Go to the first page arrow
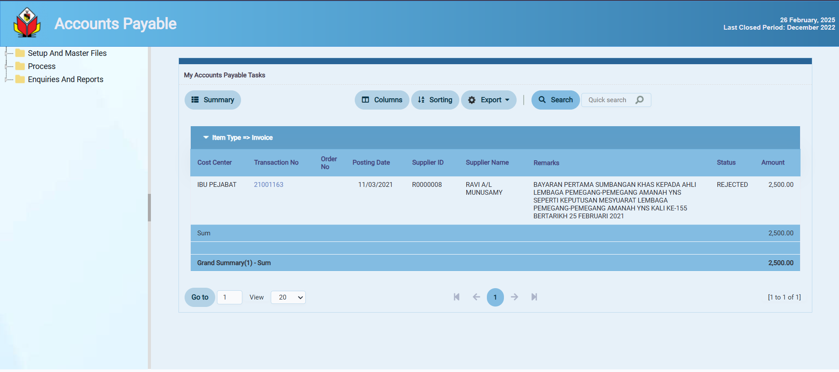The width and height of the screenshot is (839, 372). [456, 297]
